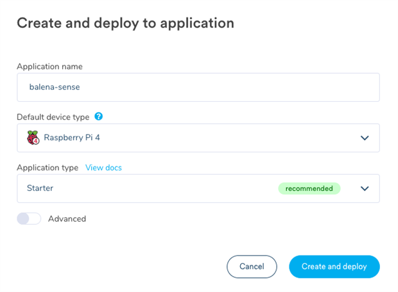Click the balena-sense text in the field
Screen dimensions: 398x292
[x=55, y=87]
